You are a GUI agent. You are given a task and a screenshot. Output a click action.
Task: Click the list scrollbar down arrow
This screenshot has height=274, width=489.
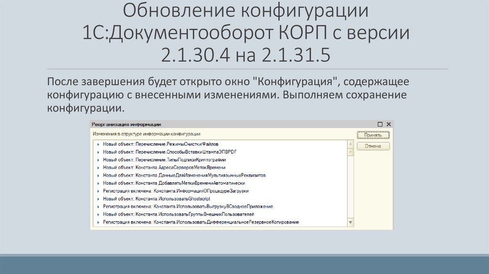350,222
